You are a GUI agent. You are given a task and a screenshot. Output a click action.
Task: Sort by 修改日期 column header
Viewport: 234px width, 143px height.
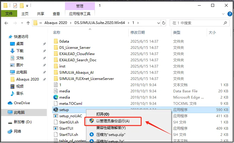[138, 32]
